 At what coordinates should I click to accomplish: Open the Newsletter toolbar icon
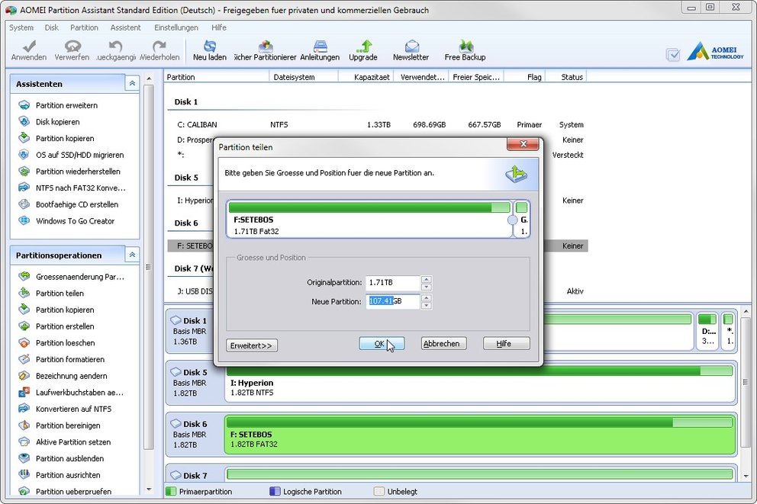pyautogui.click(x=411, y=50)
